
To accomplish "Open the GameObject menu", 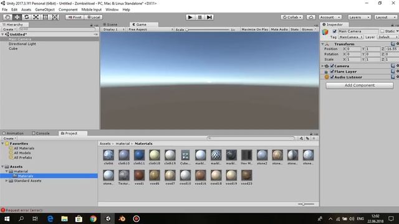I will tap(45, 10).
